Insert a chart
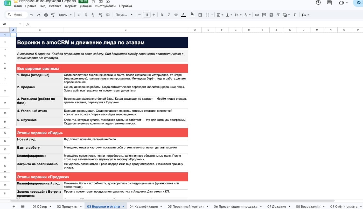363x209 pixels. click(271, 15)
